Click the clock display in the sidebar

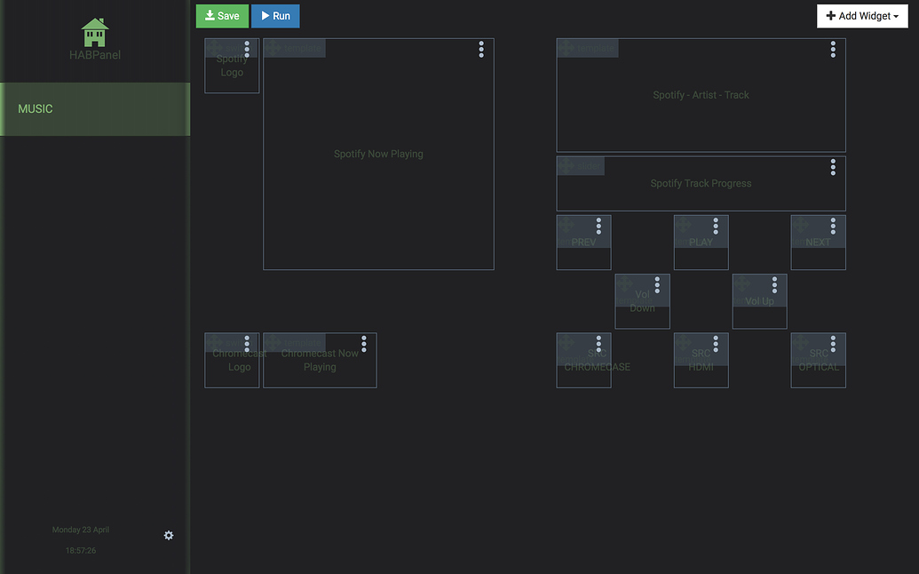[80, 550]
